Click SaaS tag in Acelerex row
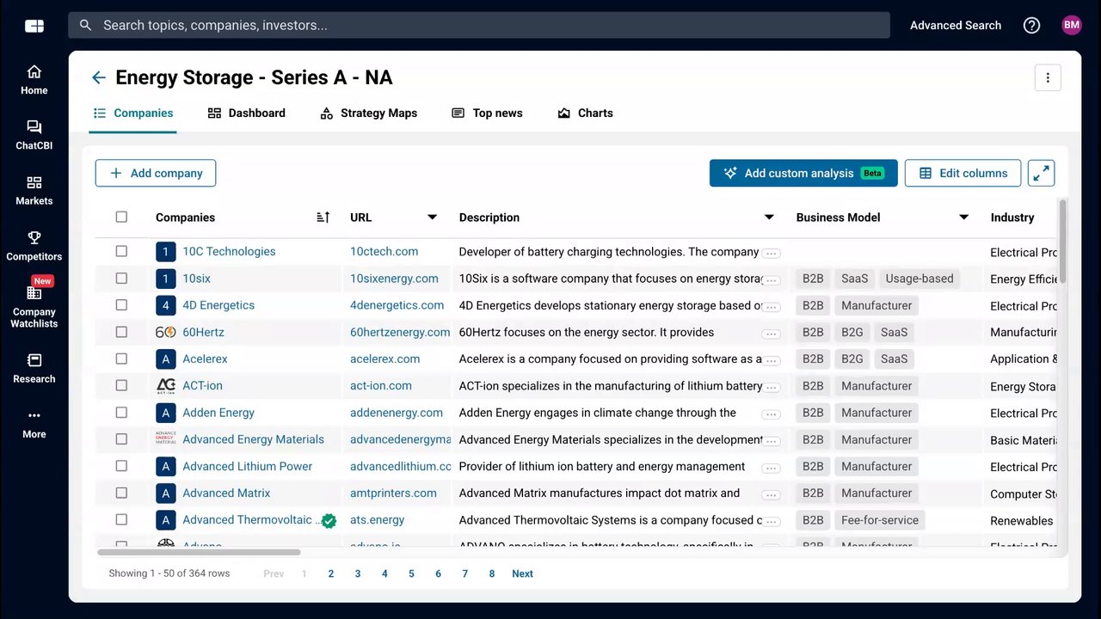This screenshot has height=619, width=1101. [x=894, y=359]
